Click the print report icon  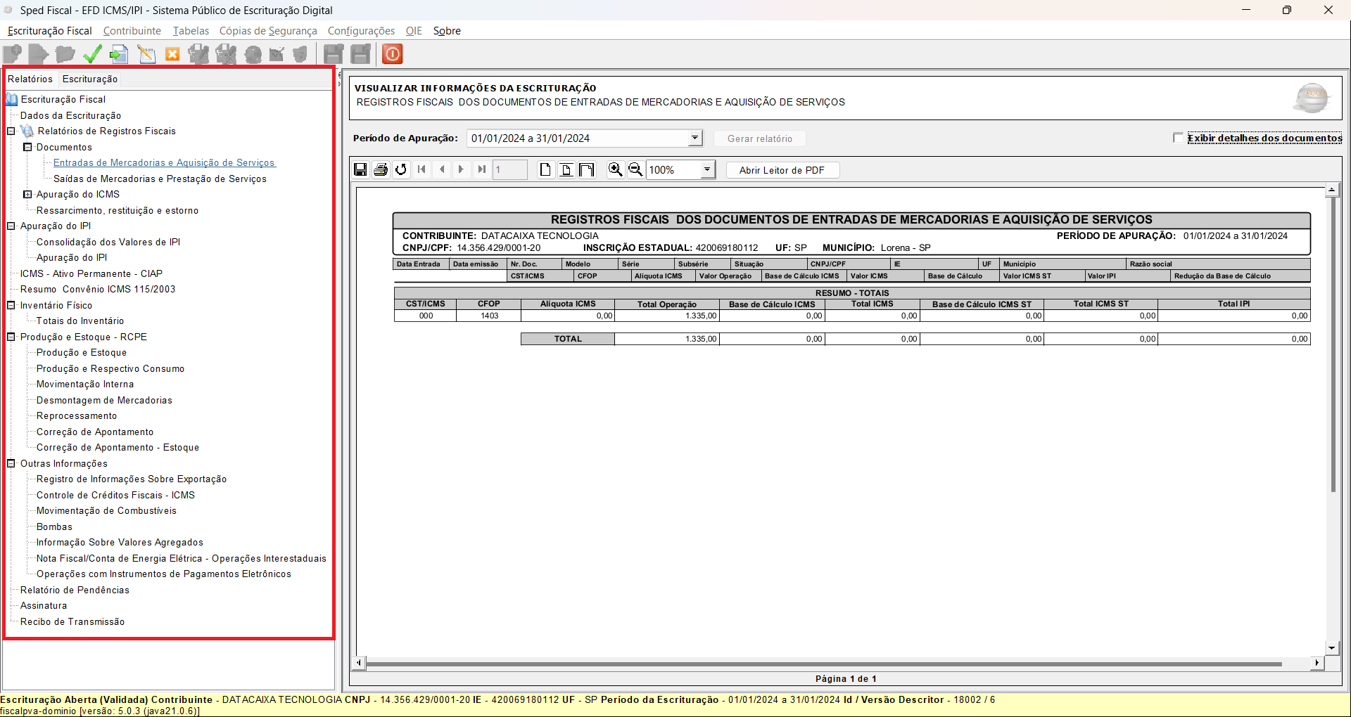point(381,169)
